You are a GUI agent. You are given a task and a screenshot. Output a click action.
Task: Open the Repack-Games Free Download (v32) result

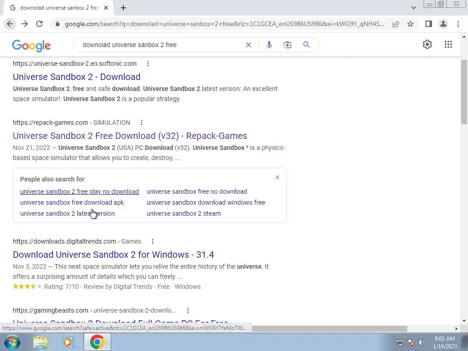click(130, 136)
